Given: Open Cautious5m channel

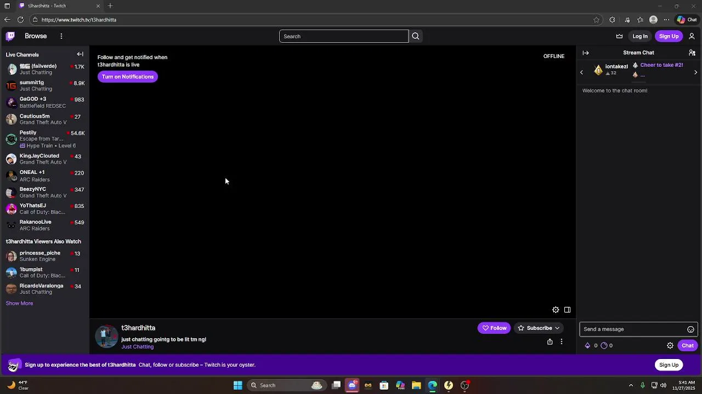Looking at the screenshot, I should (44, 119).
